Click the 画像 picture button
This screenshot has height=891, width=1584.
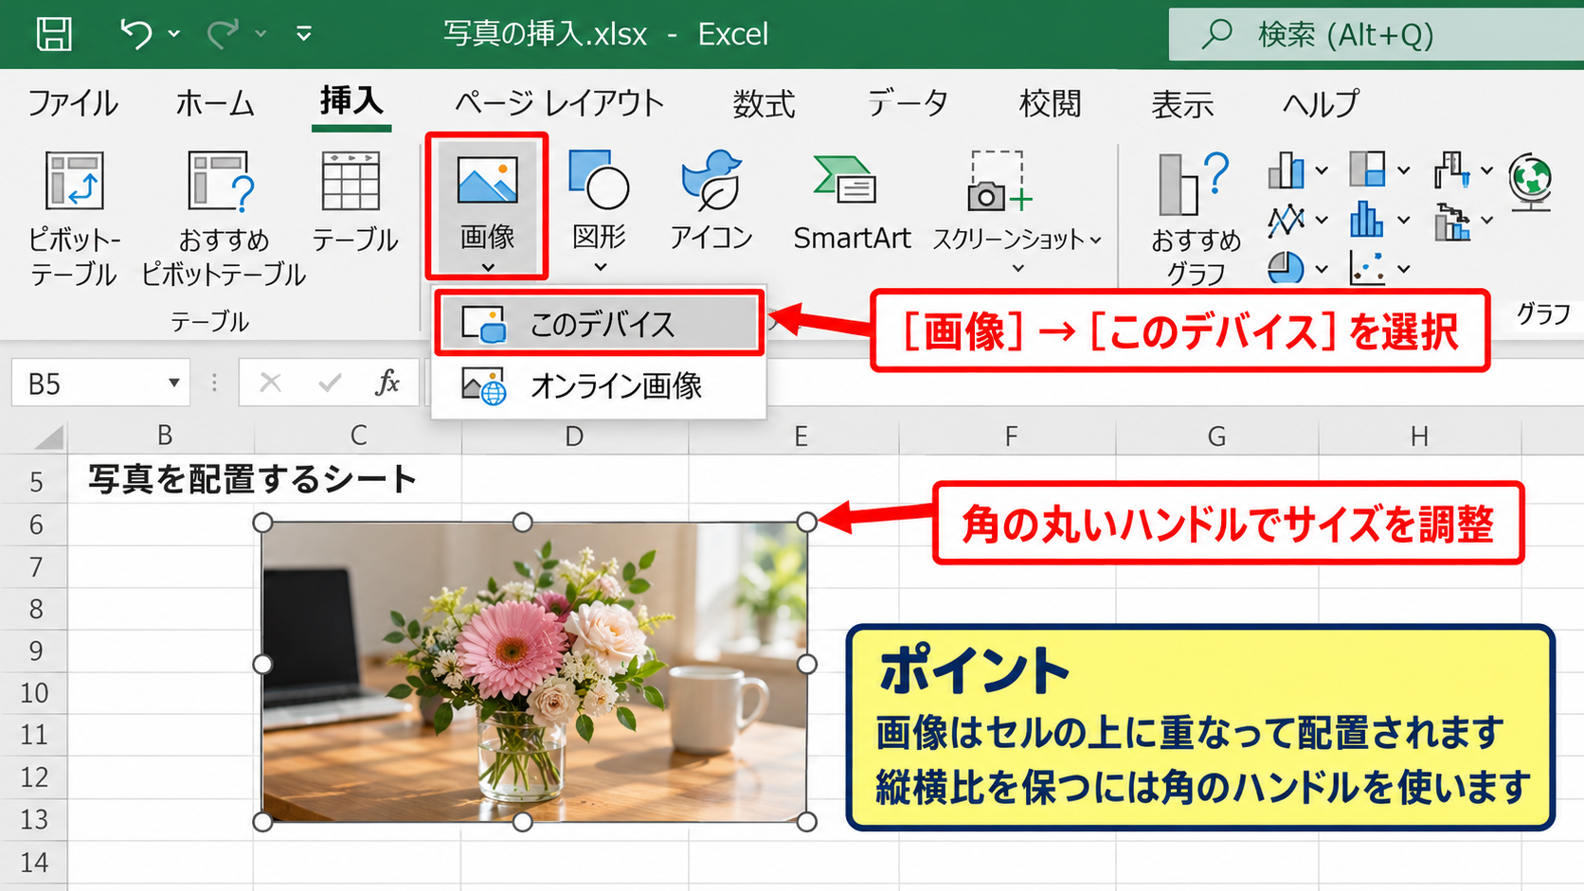(487, 205)
